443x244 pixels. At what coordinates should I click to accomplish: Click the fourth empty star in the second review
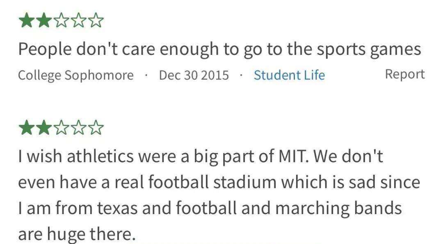(78, 127)
